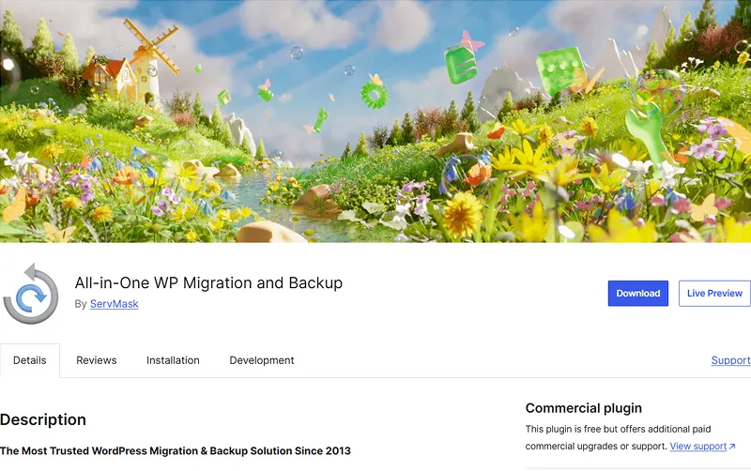Image resolution: width=751 pixels, height=471 pixels.
Task: Open the ServMask author link
Action: pyautogui.click(x=114, y=304)
